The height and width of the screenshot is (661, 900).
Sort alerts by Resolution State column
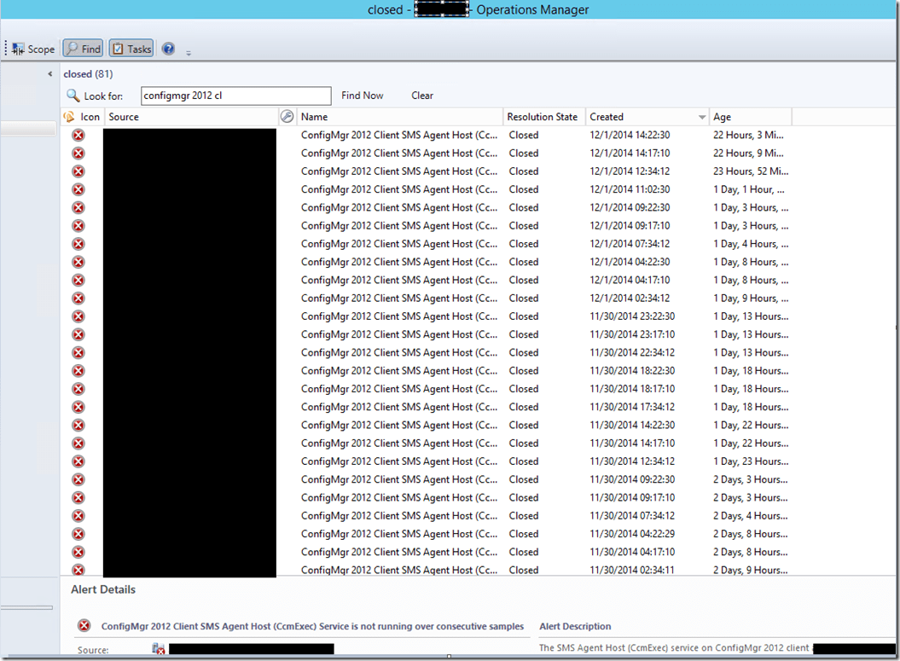(543, 117)
